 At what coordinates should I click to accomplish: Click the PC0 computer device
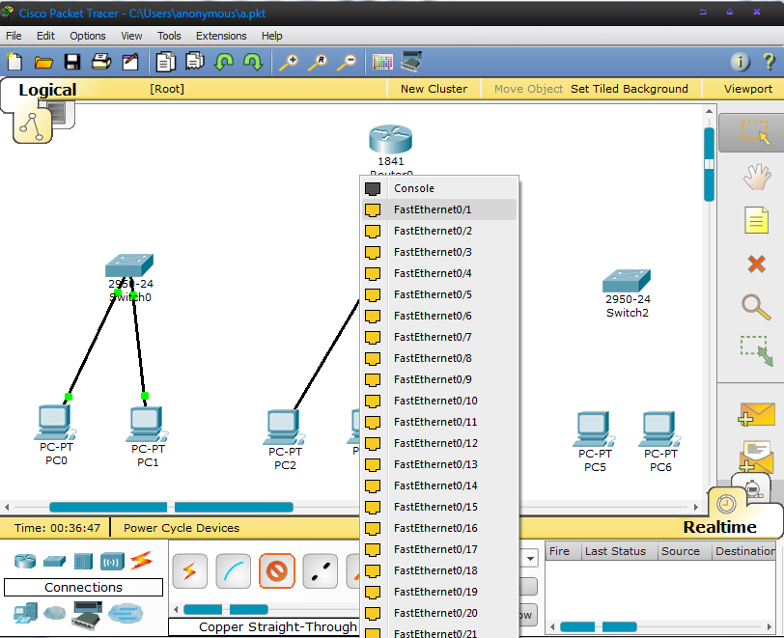[55, 423]
